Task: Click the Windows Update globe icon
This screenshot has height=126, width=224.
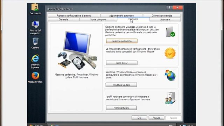Action: tap(170, 75)
